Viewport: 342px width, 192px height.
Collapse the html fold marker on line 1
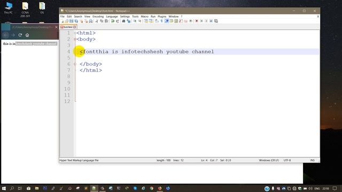point(75,33)
